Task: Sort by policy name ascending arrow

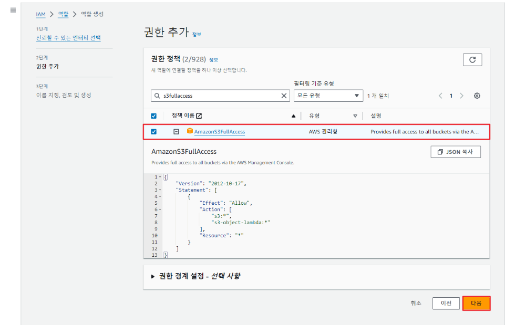Action: (x=293, y=116)
